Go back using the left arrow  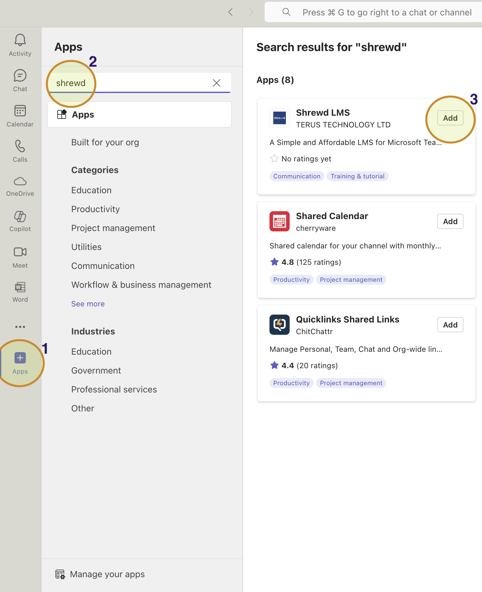(230, 12)
